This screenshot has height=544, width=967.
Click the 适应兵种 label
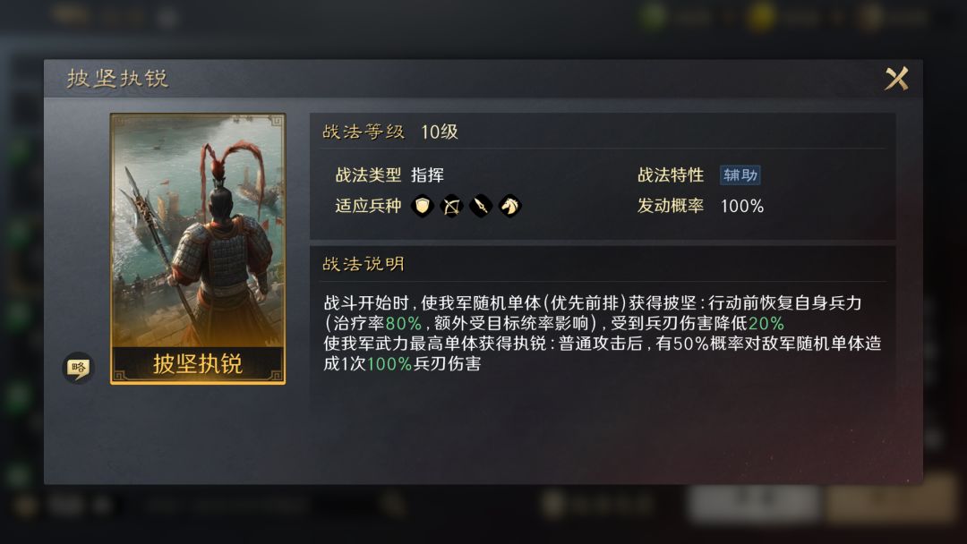click(x=368, y=206)
